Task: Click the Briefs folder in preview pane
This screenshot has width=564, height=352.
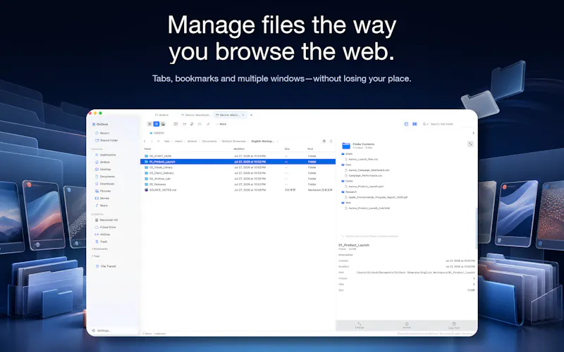Action: point(347,153)
